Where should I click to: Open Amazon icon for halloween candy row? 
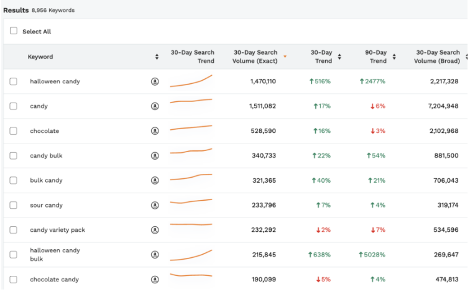[155, 81]
